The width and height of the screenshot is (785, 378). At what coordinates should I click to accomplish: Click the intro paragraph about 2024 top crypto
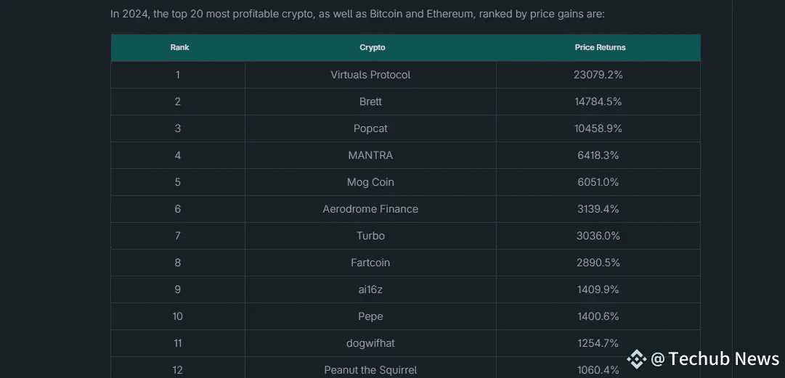357,14
